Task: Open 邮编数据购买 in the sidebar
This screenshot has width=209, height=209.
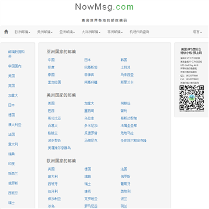Action: (x=16, y=54)
